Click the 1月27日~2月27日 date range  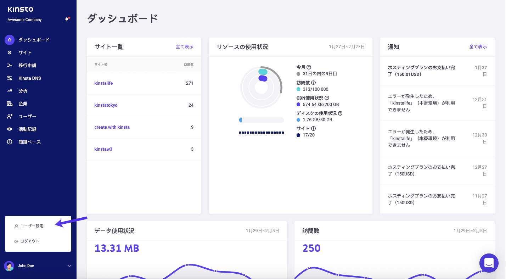[347, 47]
